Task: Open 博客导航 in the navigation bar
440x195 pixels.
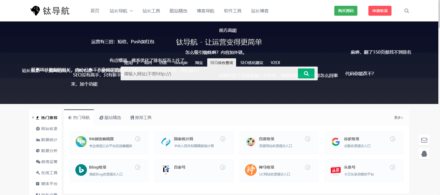Action: [205, 11]
